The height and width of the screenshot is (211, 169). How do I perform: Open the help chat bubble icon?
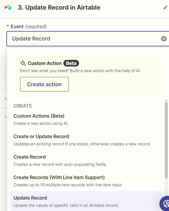coord(165,204)
